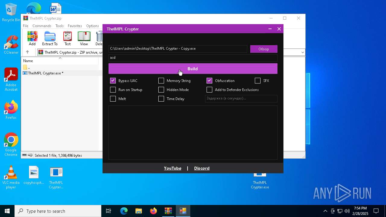Click the delay seconds input field
This screenshot has height=217, width=386.
241,99
